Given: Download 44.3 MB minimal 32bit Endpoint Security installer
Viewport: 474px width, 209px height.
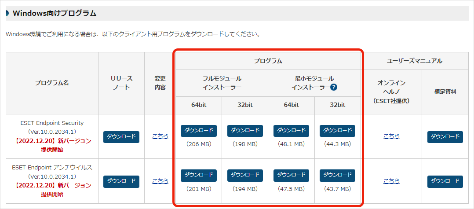Looking at the screenshot, I should pyautogui.click(x=337, y=131).
